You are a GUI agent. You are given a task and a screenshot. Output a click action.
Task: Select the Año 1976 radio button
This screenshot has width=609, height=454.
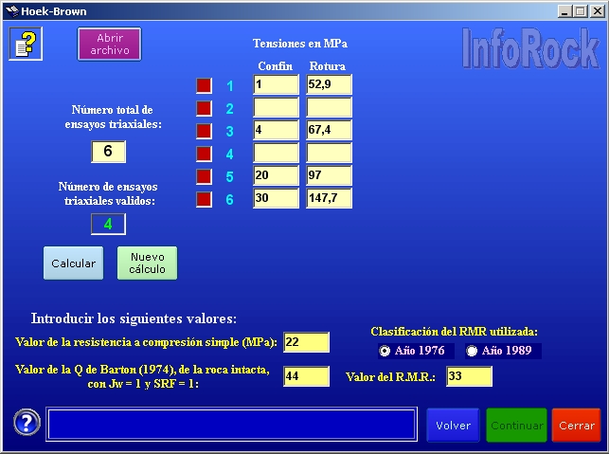coord(385,351)
